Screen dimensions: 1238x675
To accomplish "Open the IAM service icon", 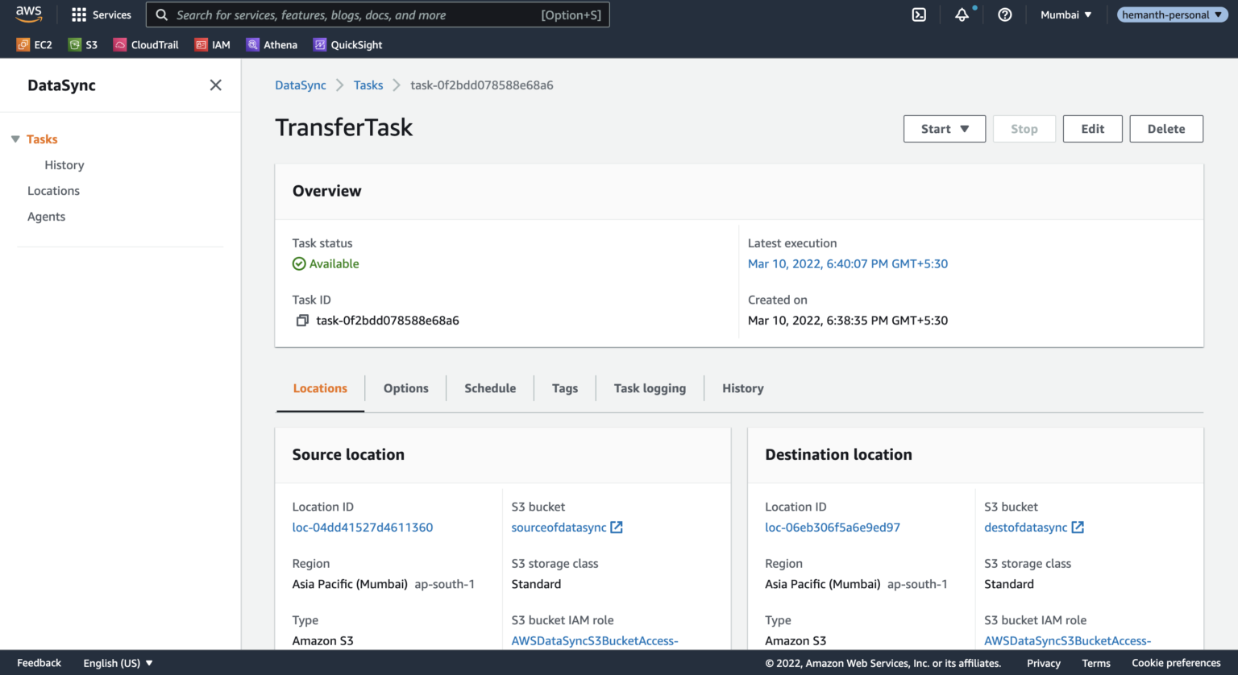I will (212, 44).
